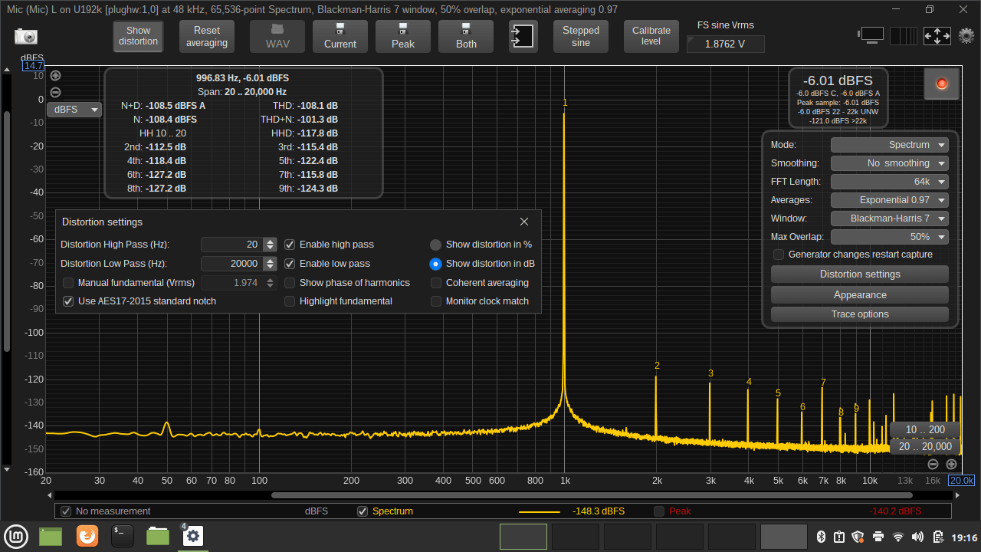The height and width of the screenshot is (552, 981).
Task: Save the Current trace
Action: (x=340, y=36)
